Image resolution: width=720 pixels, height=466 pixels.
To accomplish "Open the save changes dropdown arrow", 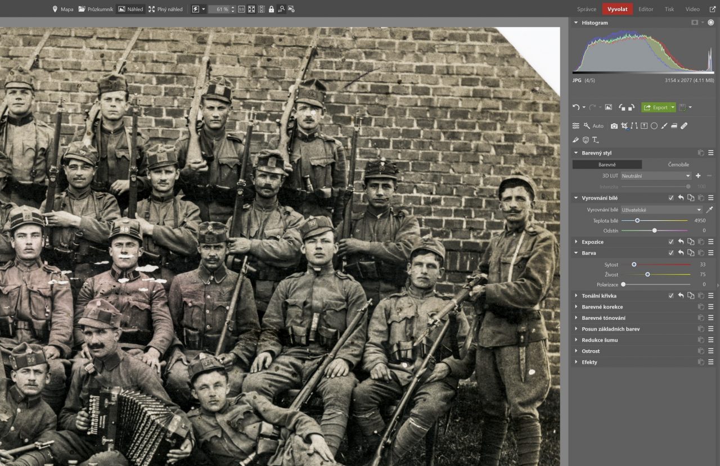I will [691, 107].
